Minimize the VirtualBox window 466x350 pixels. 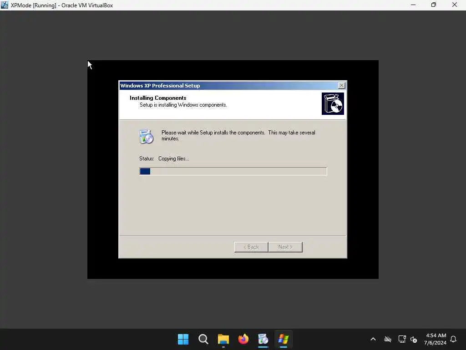tap(413, 5)
